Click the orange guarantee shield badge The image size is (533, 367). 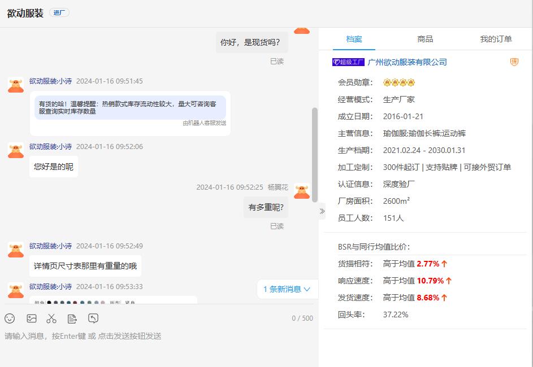pyautogui.click(x=514, y=62)
